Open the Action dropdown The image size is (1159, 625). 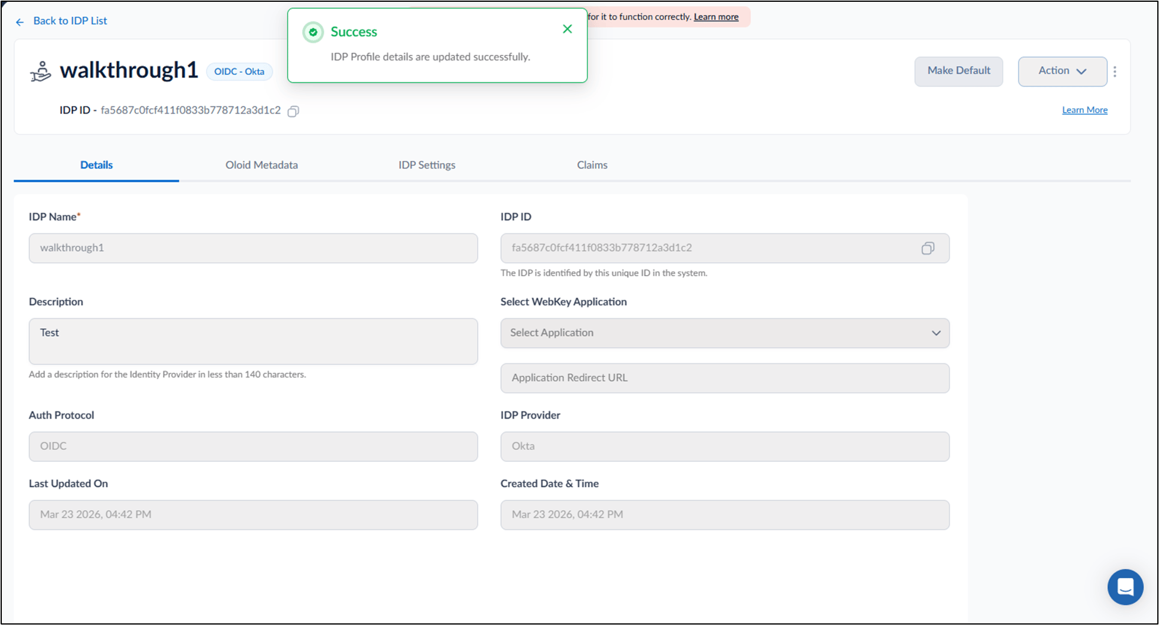coord(1062,71)
